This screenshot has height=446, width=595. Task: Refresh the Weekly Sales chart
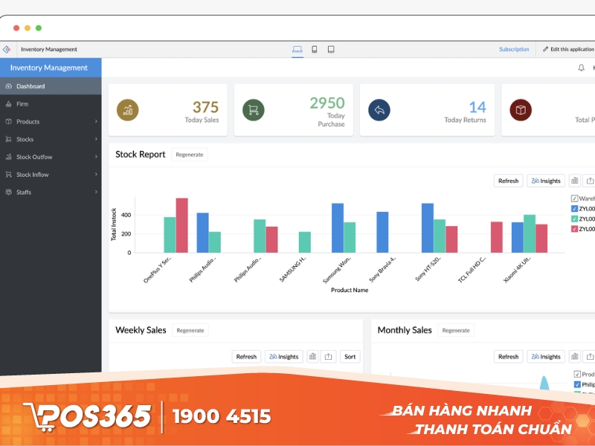pyautogui.click(x=246, y=357)
